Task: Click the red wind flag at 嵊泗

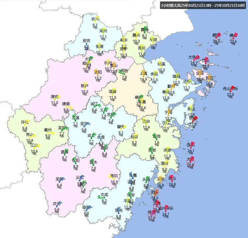Action: [x=218, y=36]
